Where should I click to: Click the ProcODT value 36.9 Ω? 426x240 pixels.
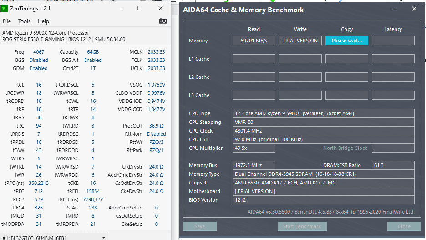pos(156,126)
